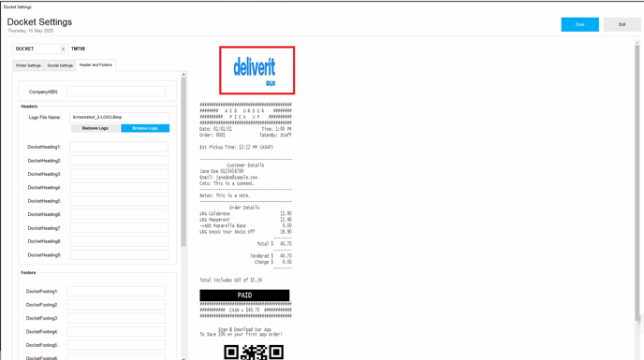Click the main window's right-hand scrollbar
Image resolution: width=644 pixels, height=360 pixels.
pyautogui.click(x=637, y=180)
